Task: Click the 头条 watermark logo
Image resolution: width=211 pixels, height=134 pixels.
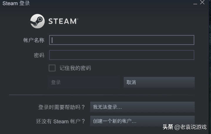Action: coord(168,127)
